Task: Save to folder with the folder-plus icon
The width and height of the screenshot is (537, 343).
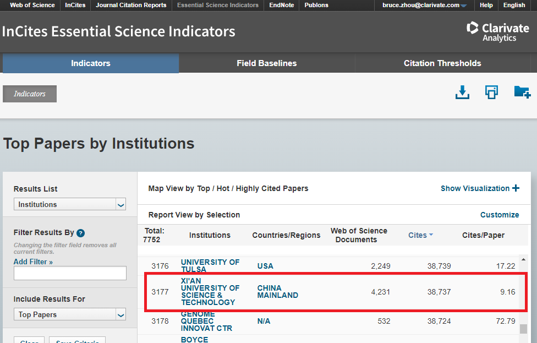Action: 522,92
